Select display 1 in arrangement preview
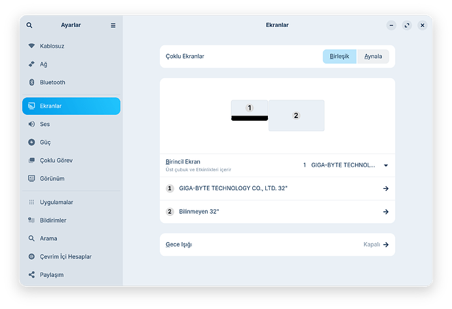Screen dimensions: 452x309 point(250,110)
